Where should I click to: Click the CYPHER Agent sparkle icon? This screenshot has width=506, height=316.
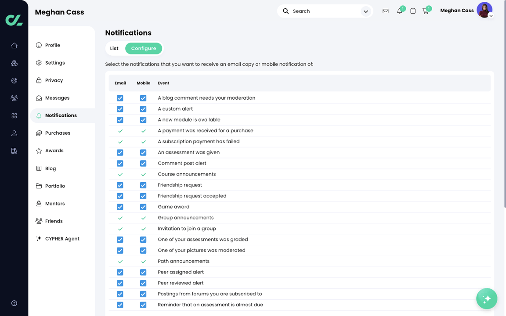[39, 239]
